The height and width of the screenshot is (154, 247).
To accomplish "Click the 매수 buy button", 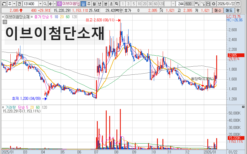I will pos(218,11).
